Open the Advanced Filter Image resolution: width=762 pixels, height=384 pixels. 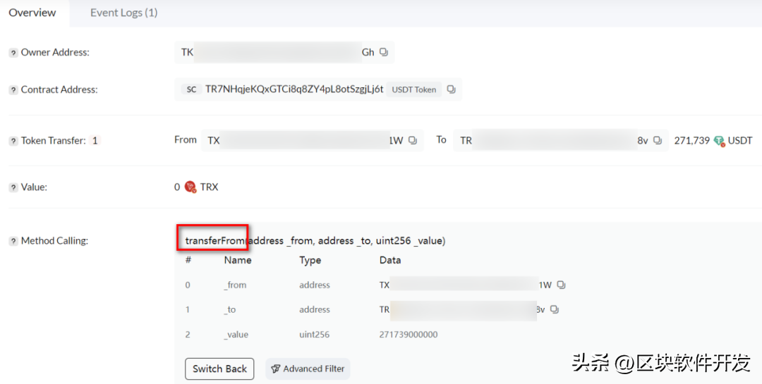[308, 368]
